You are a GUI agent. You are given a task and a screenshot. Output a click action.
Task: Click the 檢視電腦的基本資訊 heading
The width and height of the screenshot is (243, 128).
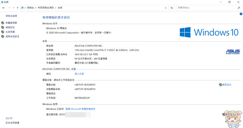56,17
